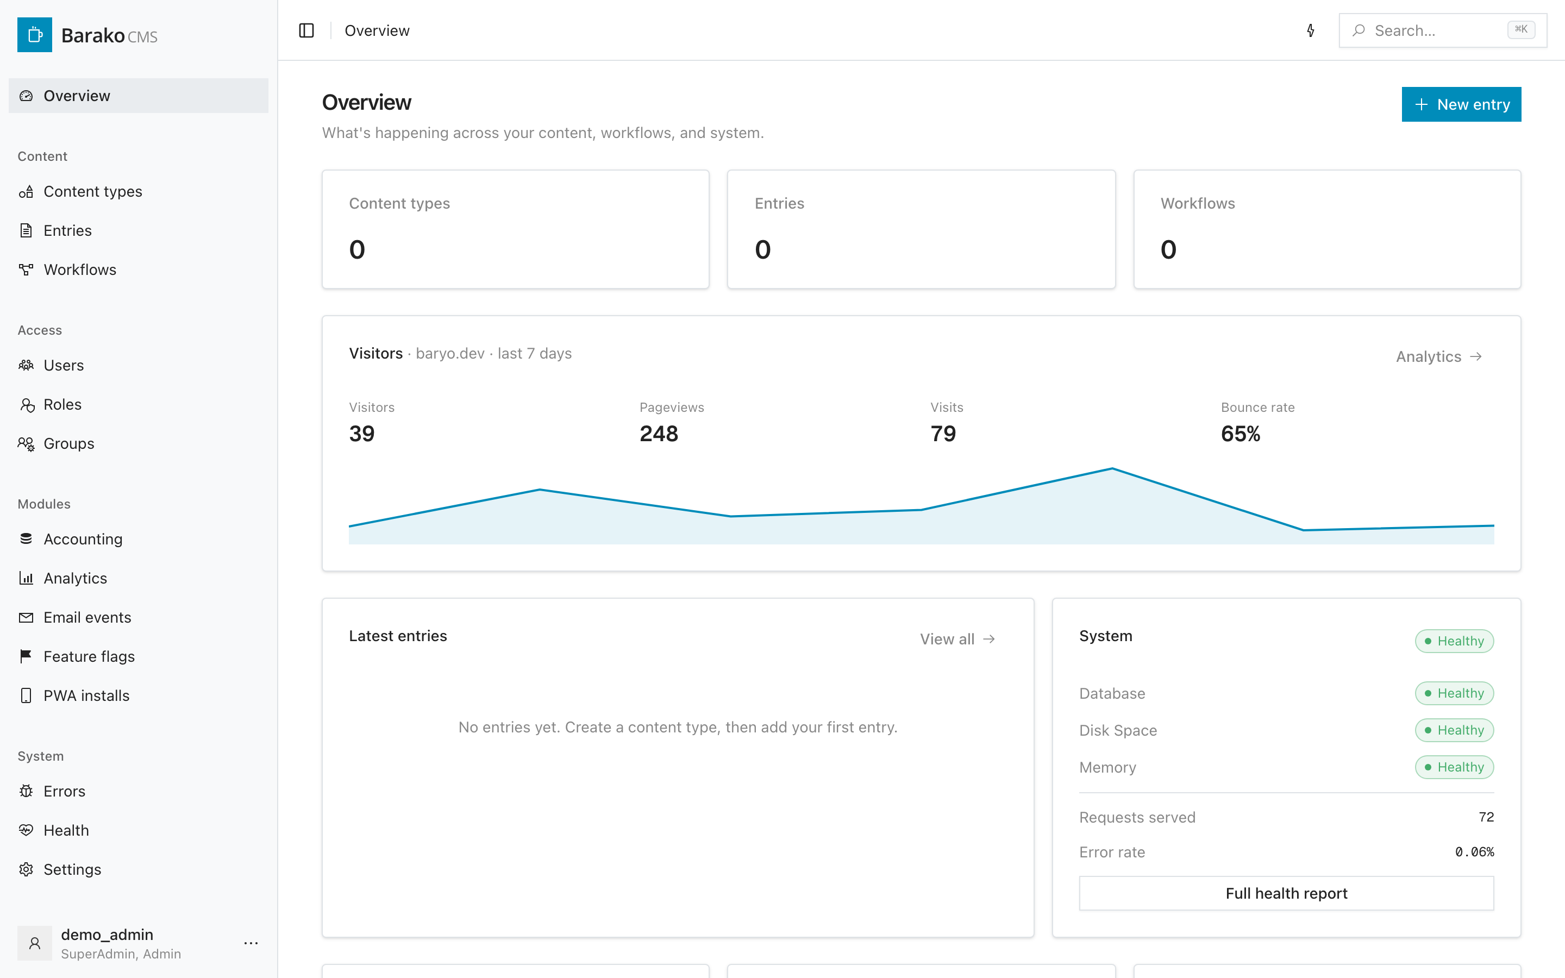The width and height of the screenshot is (1565, 978).
Task: Click the Health heartbeat icon
Action: click(x=26, y=830)
